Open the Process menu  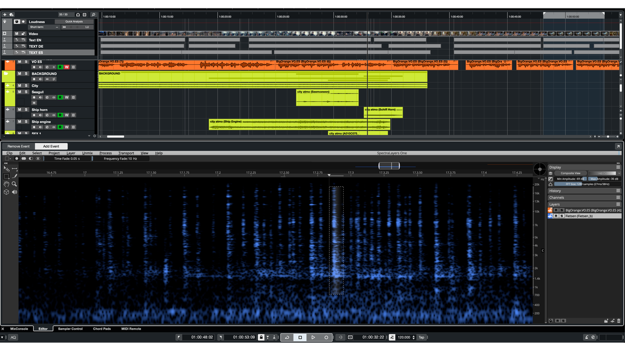(x=105, y=153)
